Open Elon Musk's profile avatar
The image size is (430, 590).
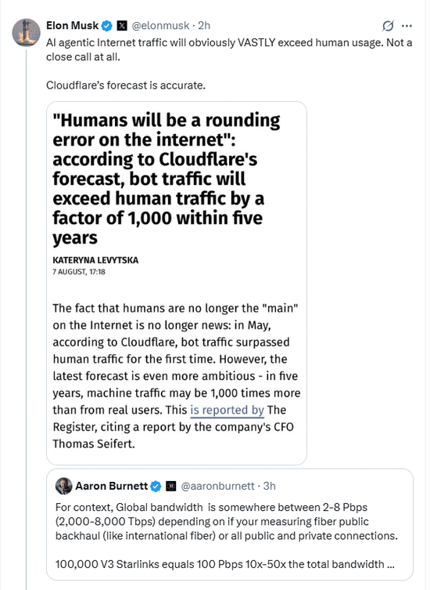[27, 32]
